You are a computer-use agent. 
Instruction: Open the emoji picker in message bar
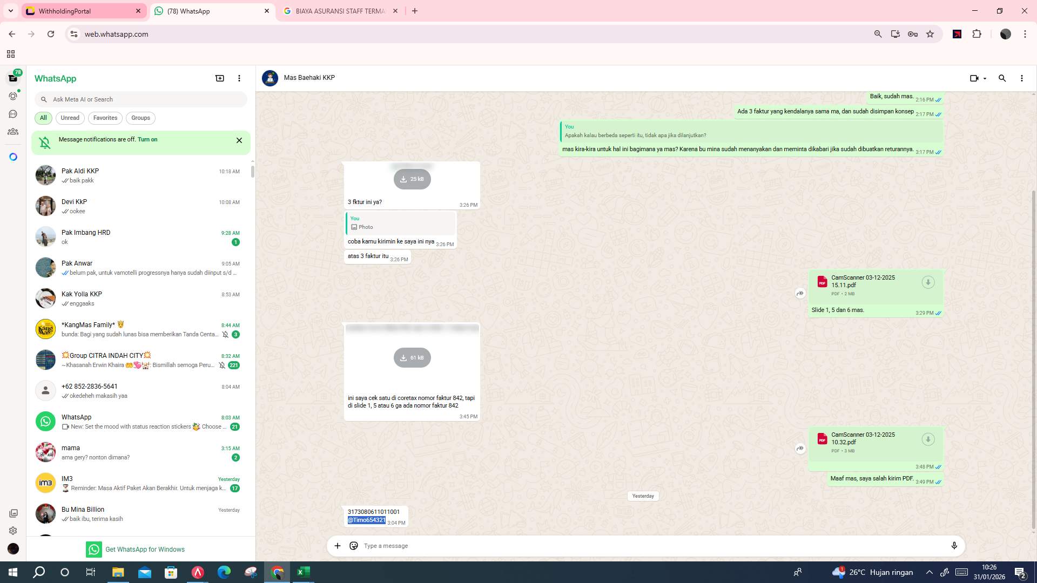click(354, 546)
